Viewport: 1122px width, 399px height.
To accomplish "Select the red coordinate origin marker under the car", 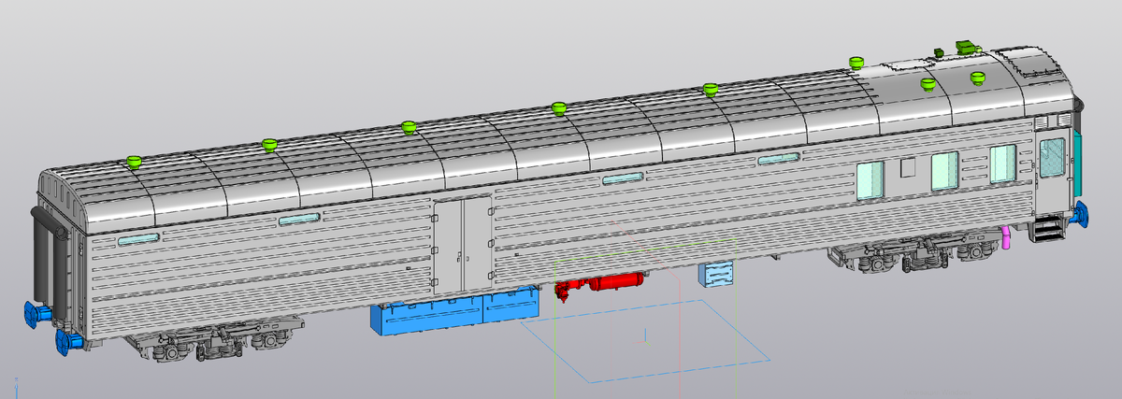I will click(646, 336).
